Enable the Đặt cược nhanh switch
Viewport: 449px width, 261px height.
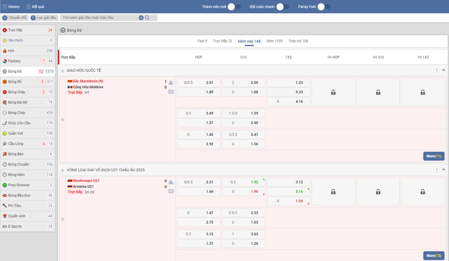coord(283,7)
